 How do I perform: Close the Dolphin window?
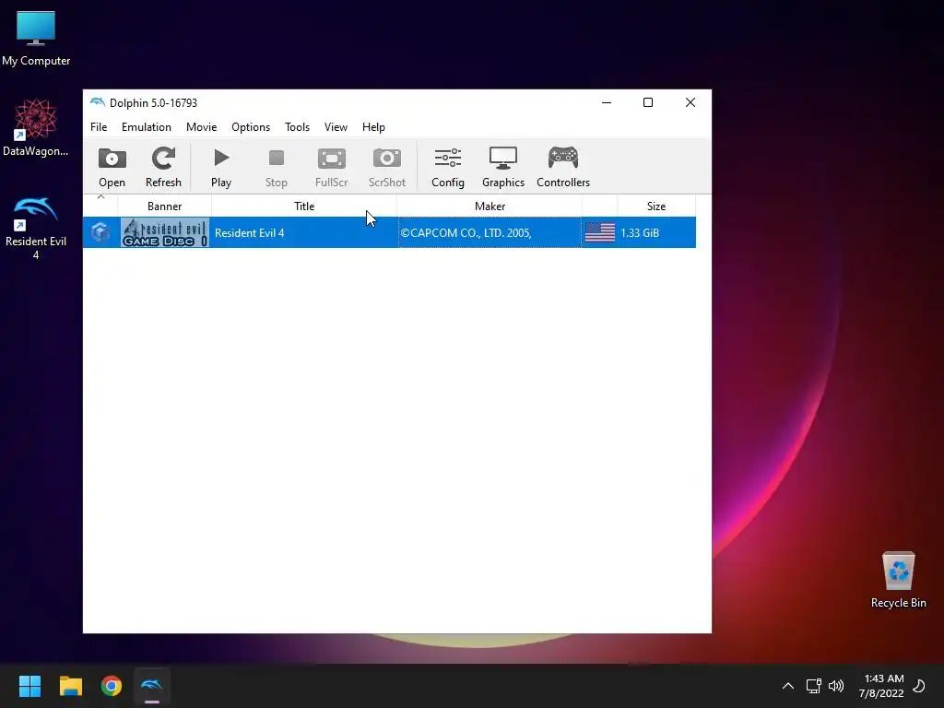click(690, 102)
